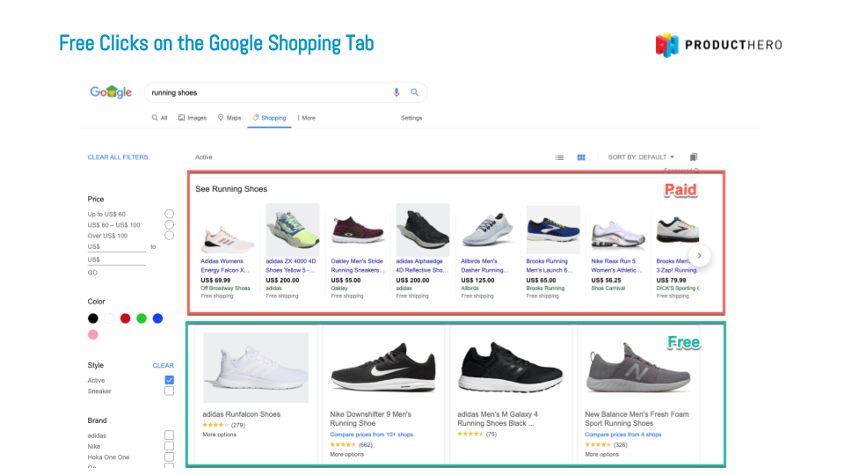Open New Balance Men's Fresh Foam title
844x475 pixels.
tap(637, 419)
